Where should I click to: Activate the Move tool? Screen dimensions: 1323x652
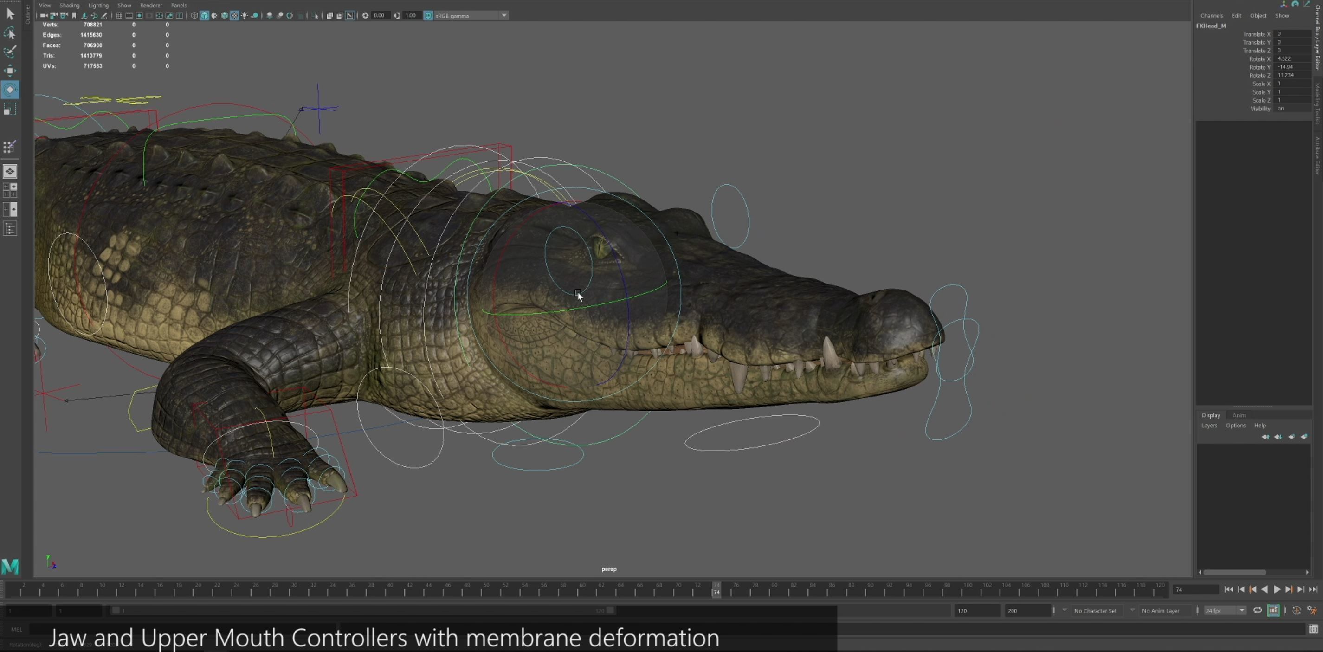(x=10, y=71)
